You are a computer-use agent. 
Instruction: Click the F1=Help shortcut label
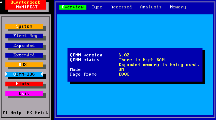[x=12, y=113]
